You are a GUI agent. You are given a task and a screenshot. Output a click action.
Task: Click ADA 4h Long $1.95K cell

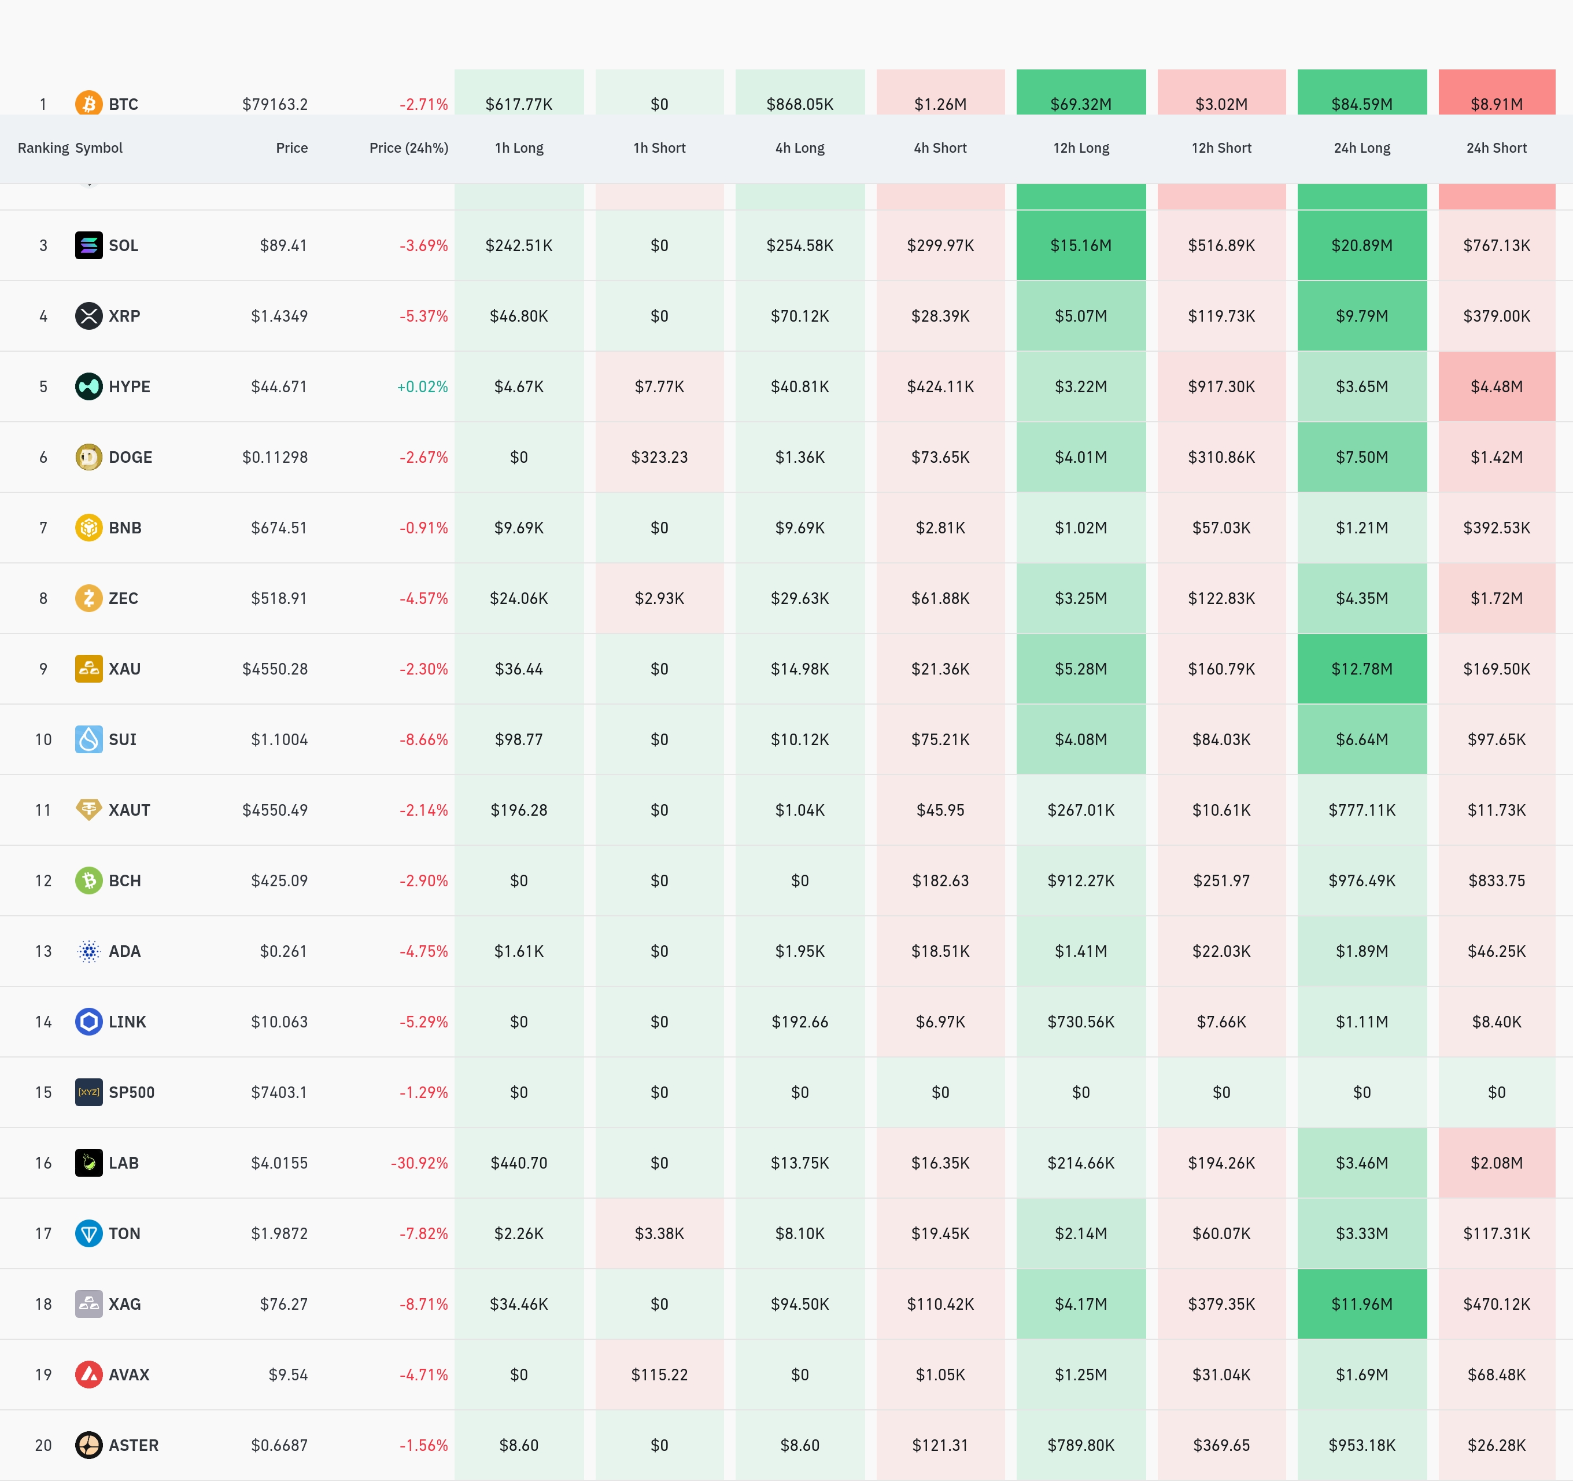[800, 951]
